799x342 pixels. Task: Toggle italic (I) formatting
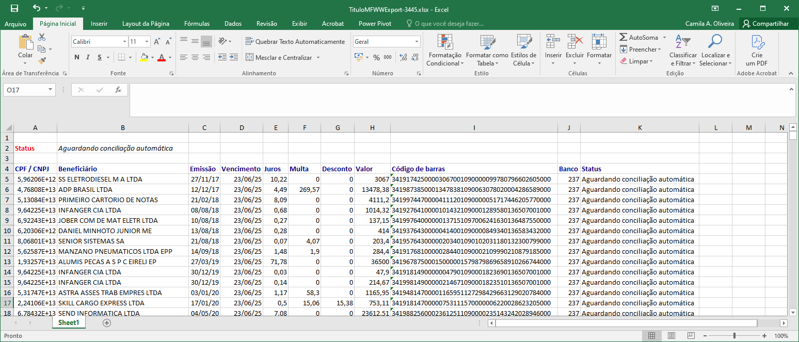pyautogui.click(x=88, y=57)
